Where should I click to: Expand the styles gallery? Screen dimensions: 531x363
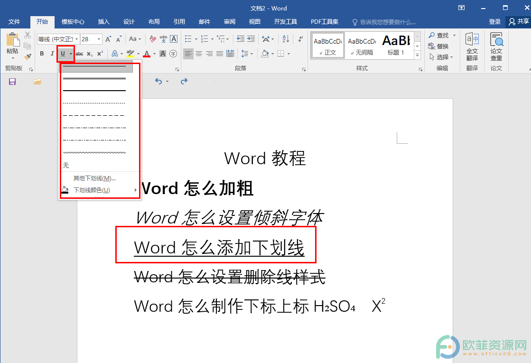418,55
